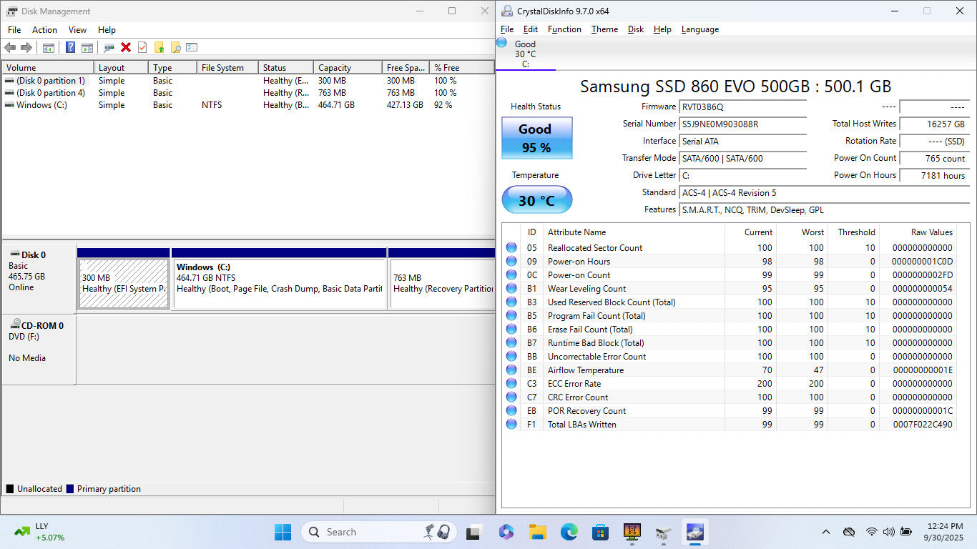Open the Theme menu in CrystalDiskInfo
The image size is (977, 549).
(604, 29)
